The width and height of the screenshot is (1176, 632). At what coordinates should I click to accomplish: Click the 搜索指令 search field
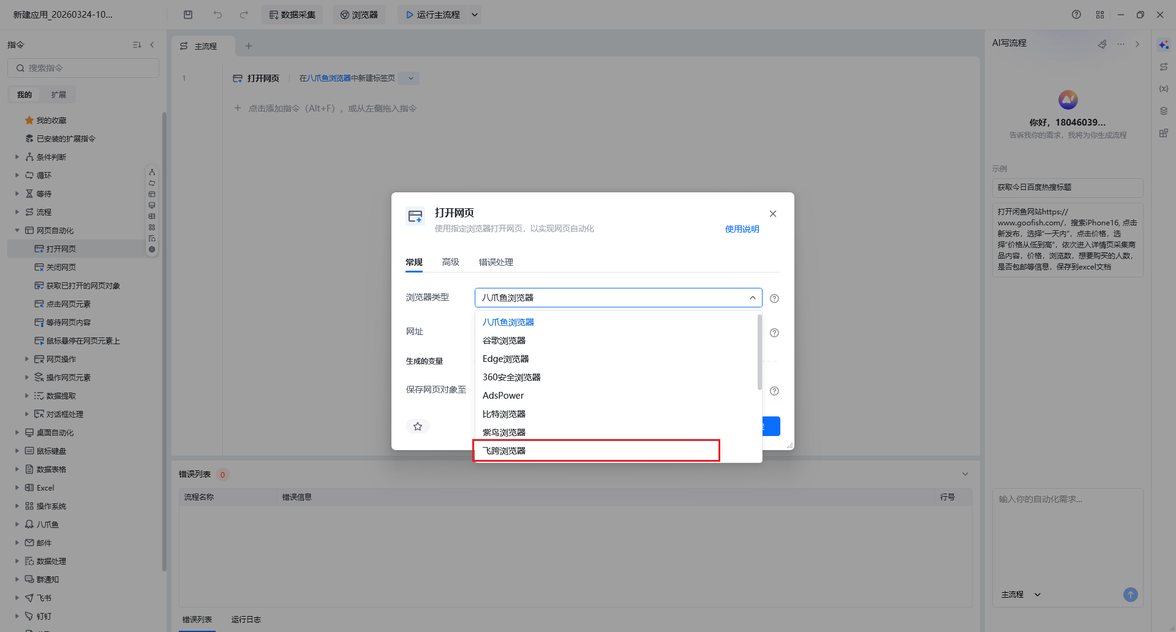click(x=83, y=68)
